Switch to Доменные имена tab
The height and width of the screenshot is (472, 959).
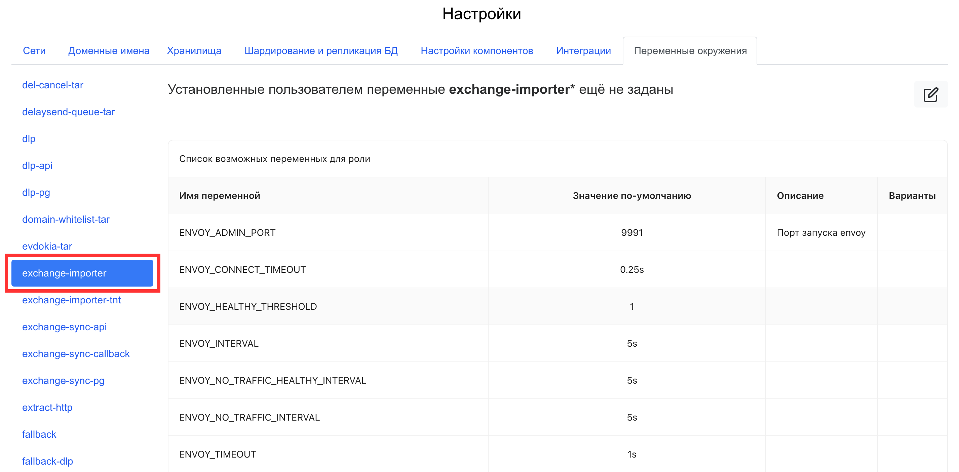[x=109, y=51]
